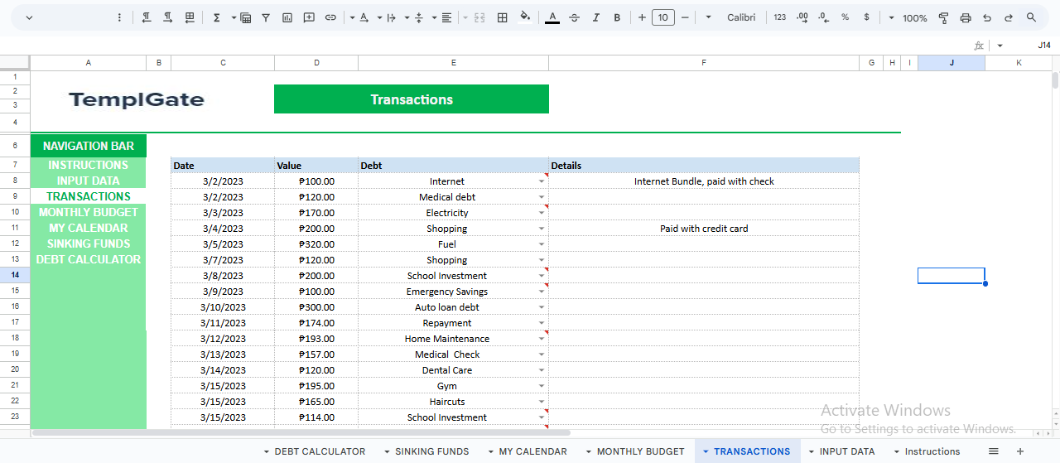
Task: Open the toolbar's three-dot more options
Action: (120, 17)
